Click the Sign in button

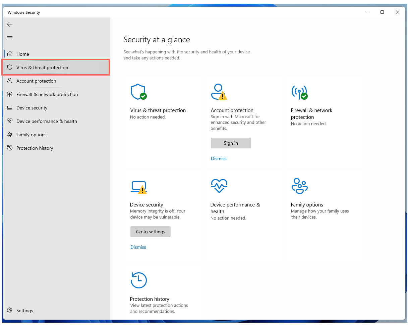click(x=231, y=143)
